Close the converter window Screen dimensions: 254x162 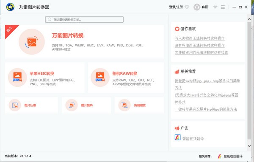[246, 7]
